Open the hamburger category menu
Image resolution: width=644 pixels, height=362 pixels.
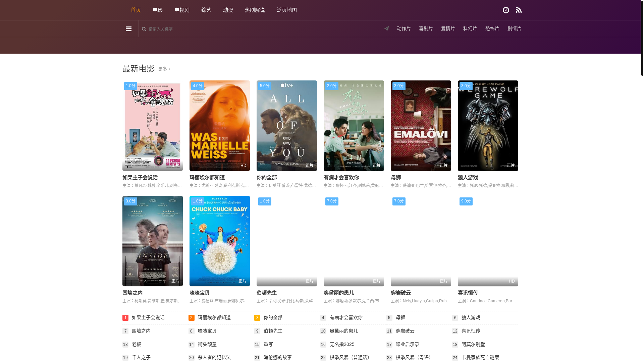(128, 29)
